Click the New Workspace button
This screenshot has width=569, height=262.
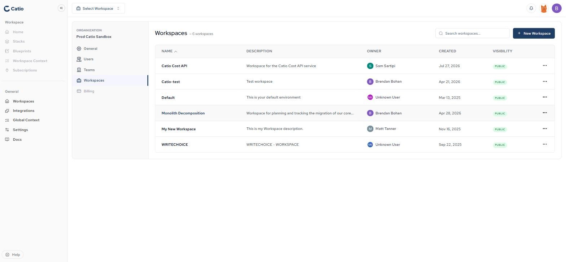[534, 34]
